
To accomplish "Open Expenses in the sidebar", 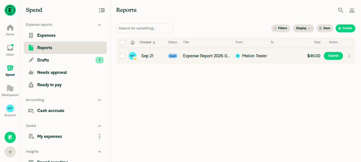I will tap(65, 35).
